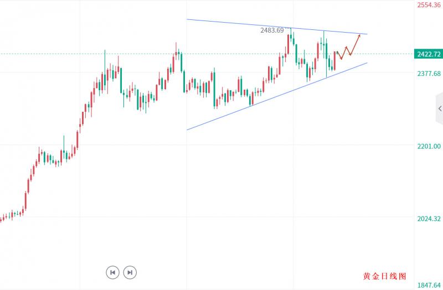Click the dotted green current-price line
This screenshot has width=443, height=290.
click(x=55, y=54)
